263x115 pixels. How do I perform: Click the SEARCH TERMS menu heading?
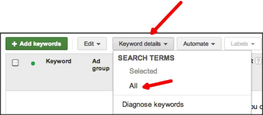point(146,58)
